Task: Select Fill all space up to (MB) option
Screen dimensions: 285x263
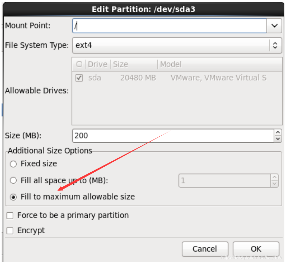Action: click(x=13, y=180)
